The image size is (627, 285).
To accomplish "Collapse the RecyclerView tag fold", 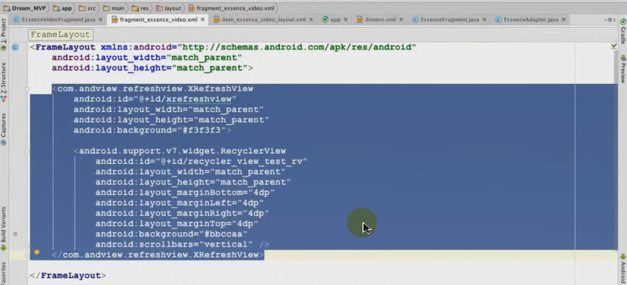I will coord(28,151).
